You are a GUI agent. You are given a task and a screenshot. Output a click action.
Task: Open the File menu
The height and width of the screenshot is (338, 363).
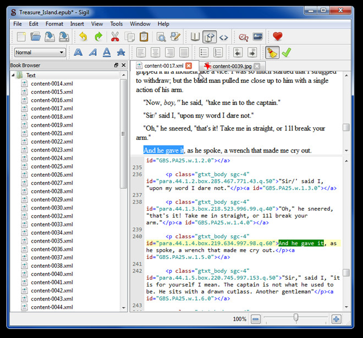(18, 24)
